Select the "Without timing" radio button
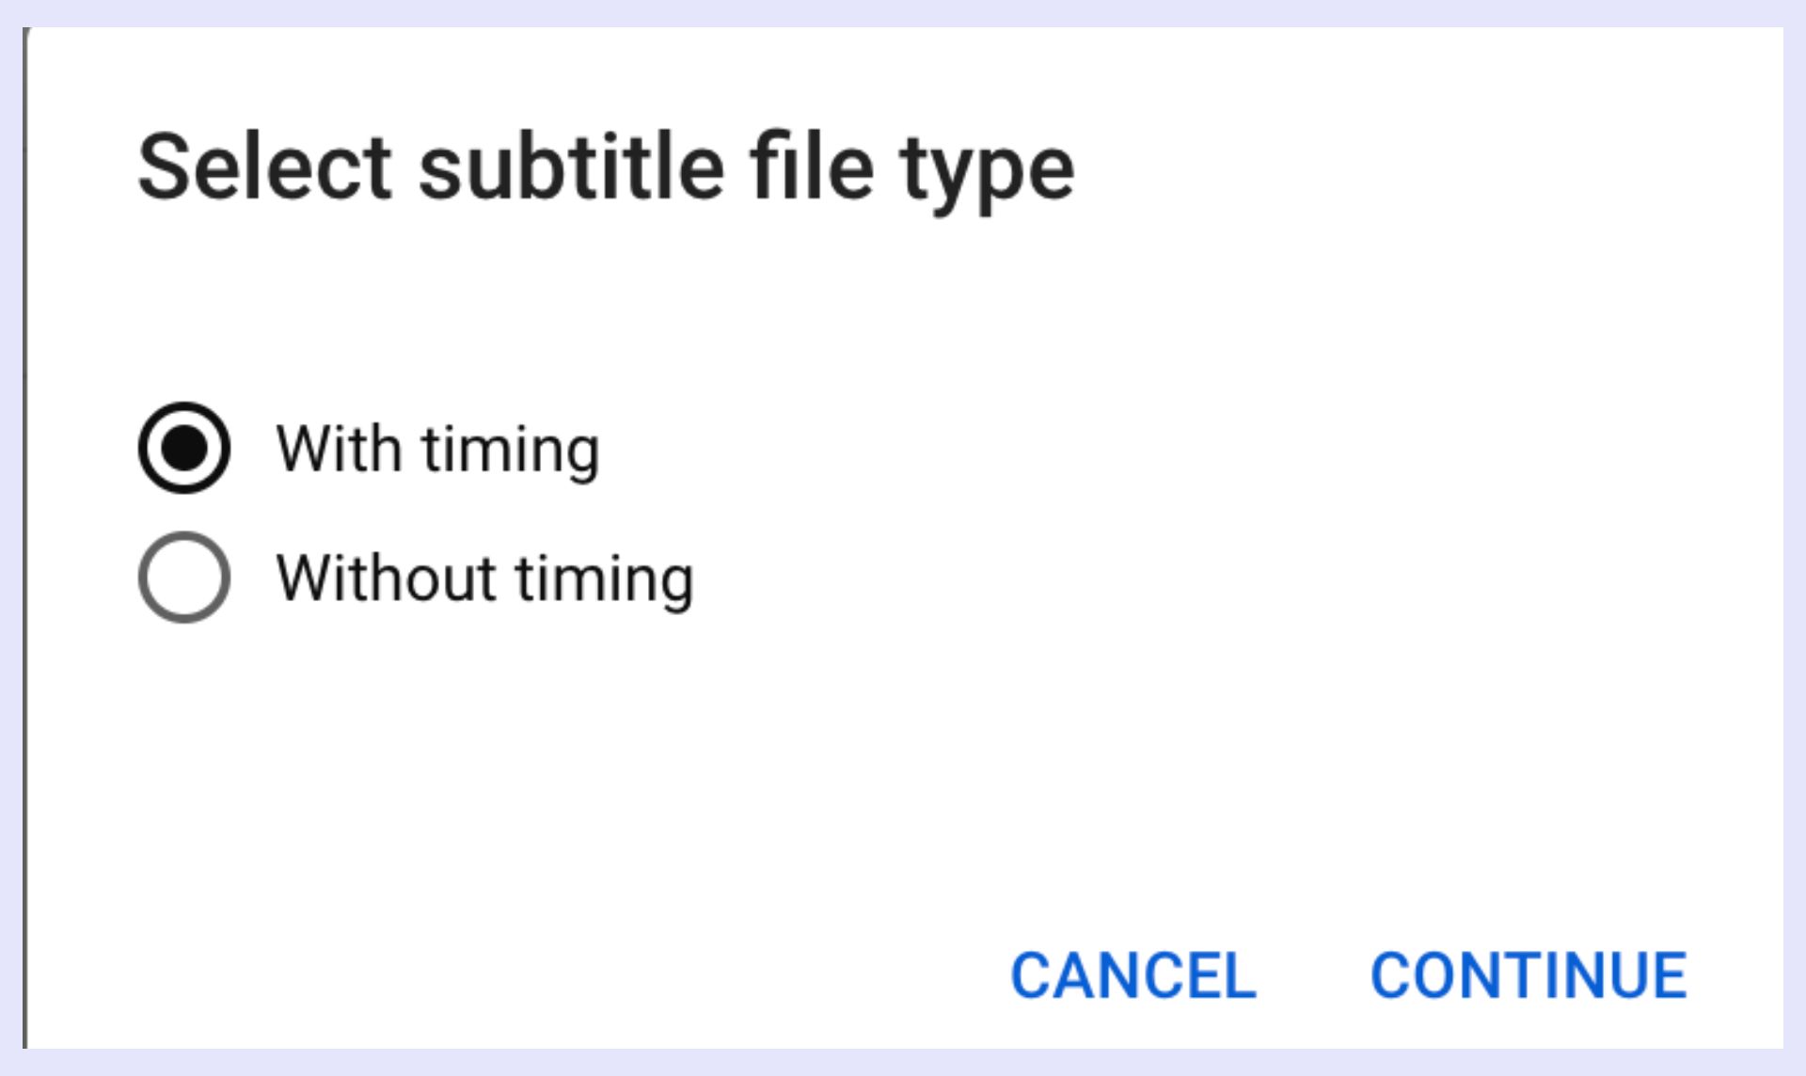 pos(184,578)
